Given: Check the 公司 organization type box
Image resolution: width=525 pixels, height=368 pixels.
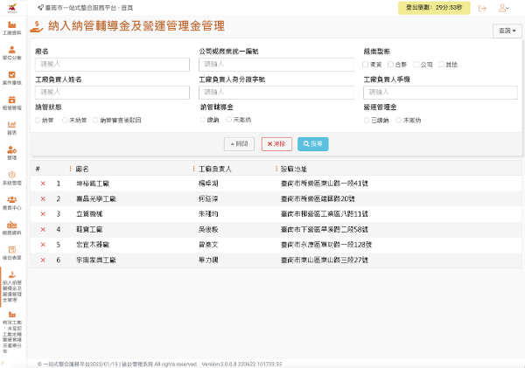Looking at the screenshot, I should [x=416, y=64].
